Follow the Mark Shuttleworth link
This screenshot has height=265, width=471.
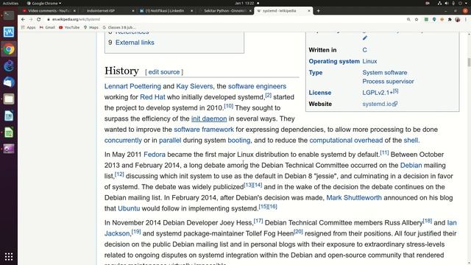(354, 198)
